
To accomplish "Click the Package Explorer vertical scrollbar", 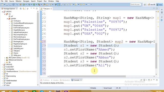I will click(x=38, y=35).
